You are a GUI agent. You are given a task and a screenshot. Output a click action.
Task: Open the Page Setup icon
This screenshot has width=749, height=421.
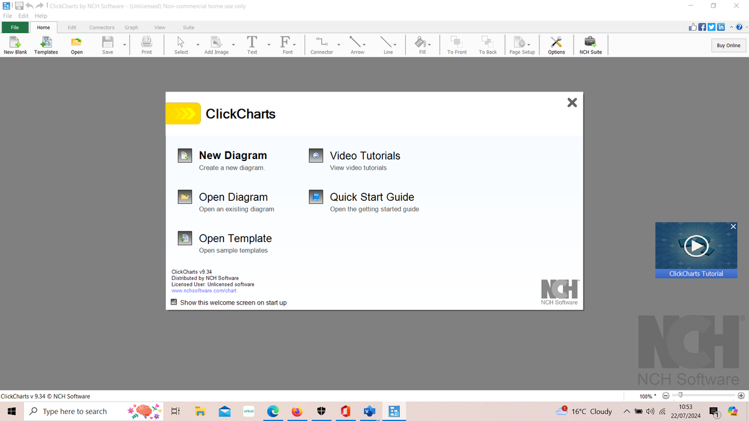(x=521, y=44)
